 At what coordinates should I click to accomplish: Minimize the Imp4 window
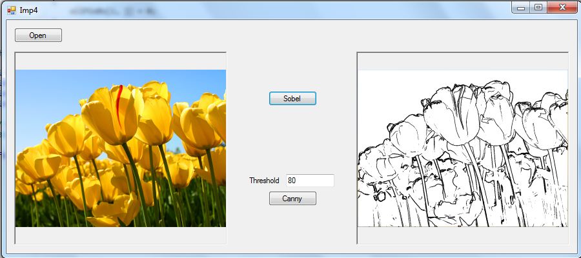pyautogui.click(x=521, y=7)
